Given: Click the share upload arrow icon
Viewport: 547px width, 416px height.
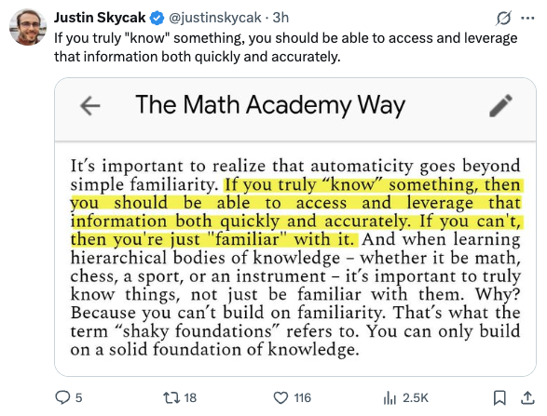Looking at the screenshot, I should (527, 397).
